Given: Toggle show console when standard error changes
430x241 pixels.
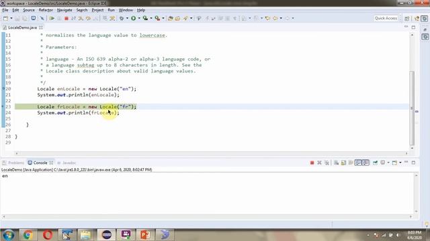Looking at the screenshot, I should (365, 163).
